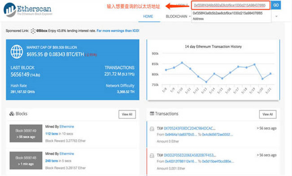
Task: Open the To address 0x0d15be4f3cc085e...
Action: 218,161
